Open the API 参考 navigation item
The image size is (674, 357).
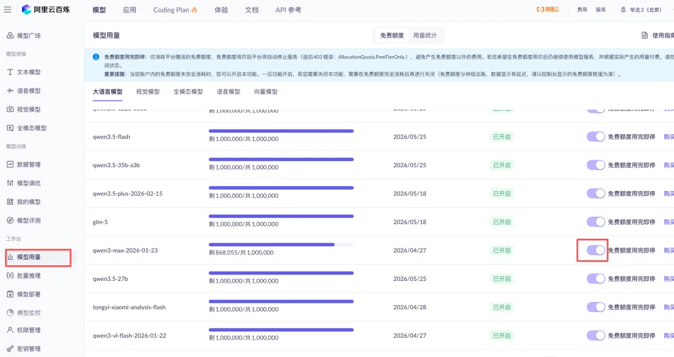tap(288, 10)
